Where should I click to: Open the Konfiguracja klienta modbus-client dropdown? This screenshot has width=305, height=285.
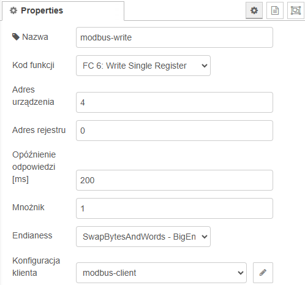(x=161, y=273)
